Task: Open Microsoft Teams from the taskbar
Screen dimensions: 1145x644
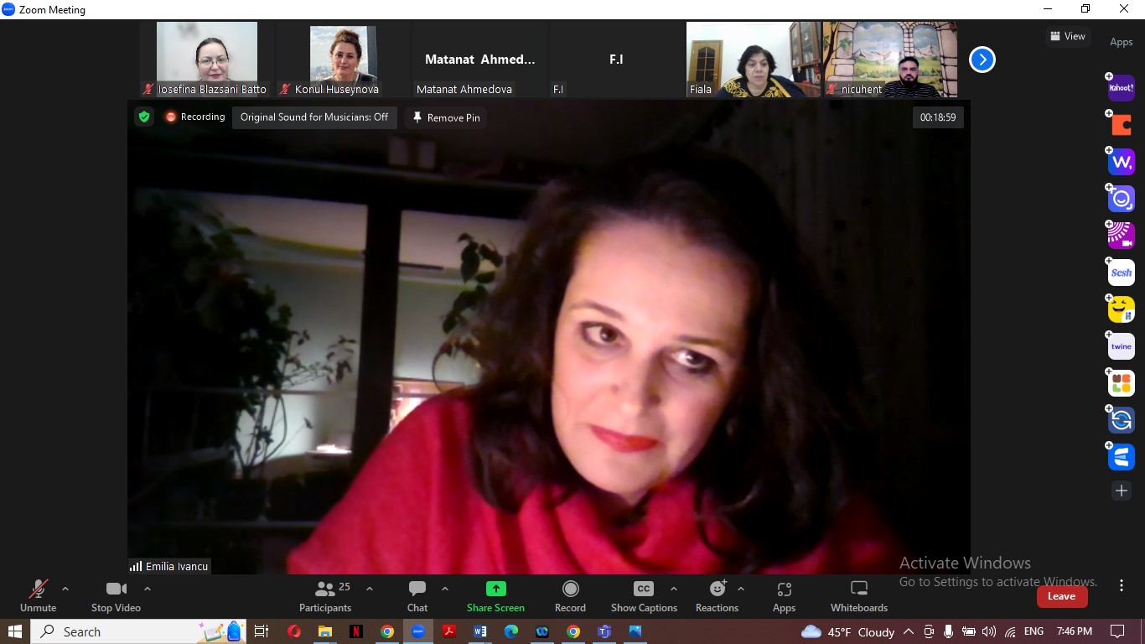Action: pyautogui.click(x=604, y=631)
